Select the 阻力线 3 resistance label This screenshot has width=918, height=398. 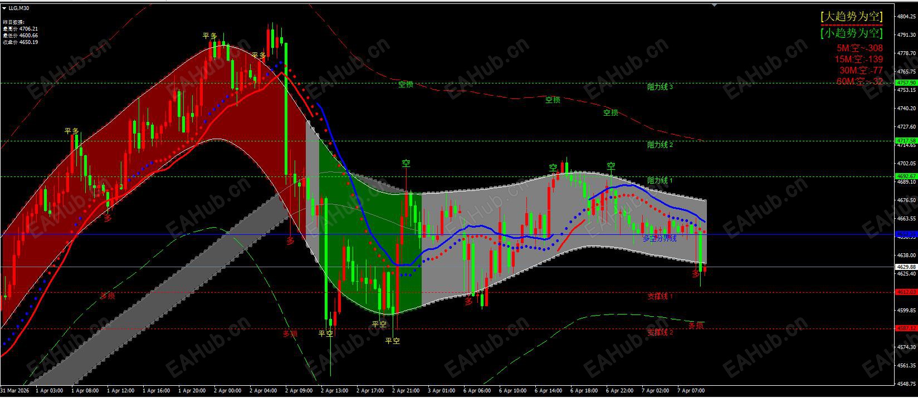660,87
